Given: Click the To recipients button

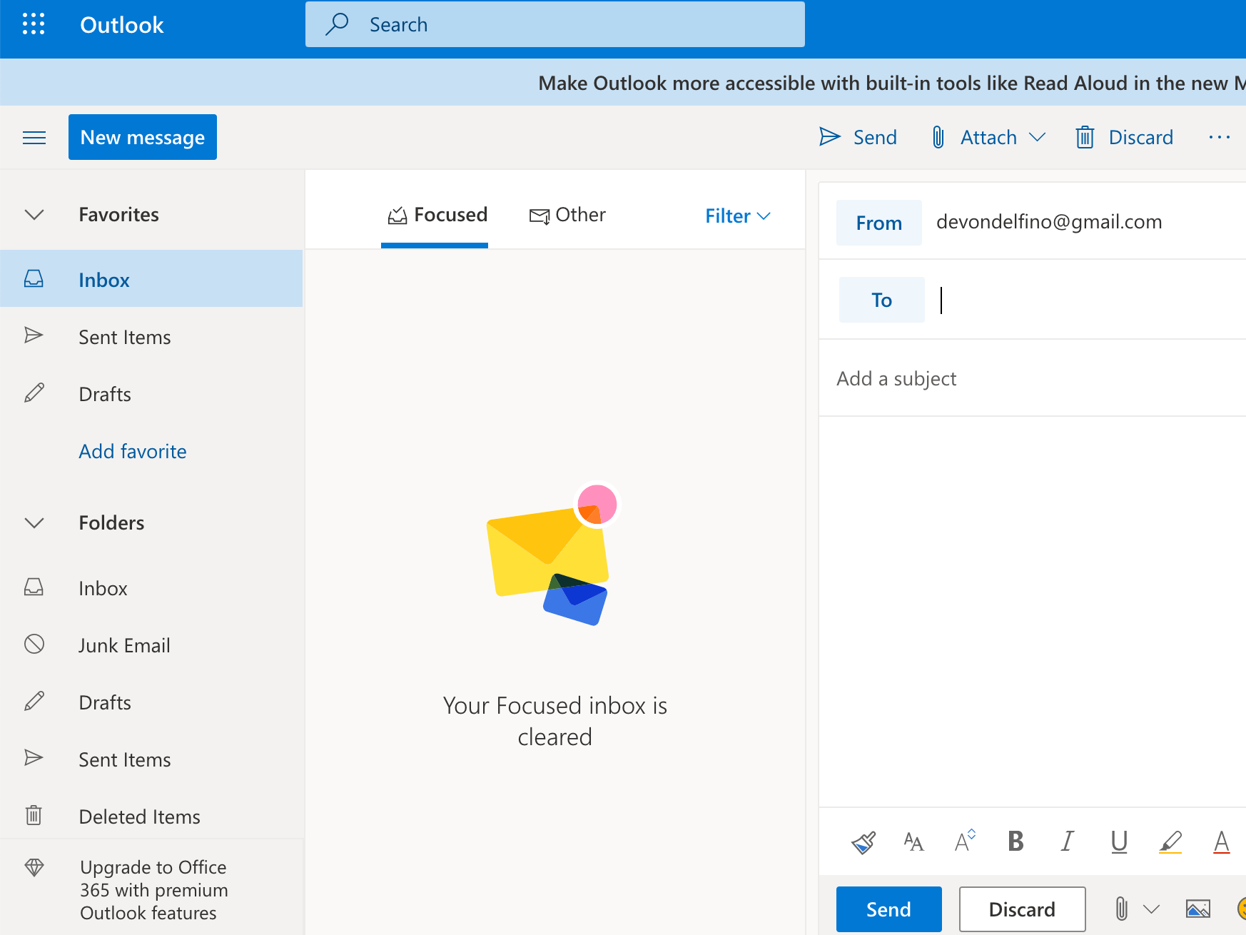Looking at the screenshot, I should coord(882,300).
